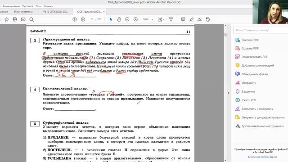Click the page number field showing 12

pyautogui.click(x=92, y=19)
